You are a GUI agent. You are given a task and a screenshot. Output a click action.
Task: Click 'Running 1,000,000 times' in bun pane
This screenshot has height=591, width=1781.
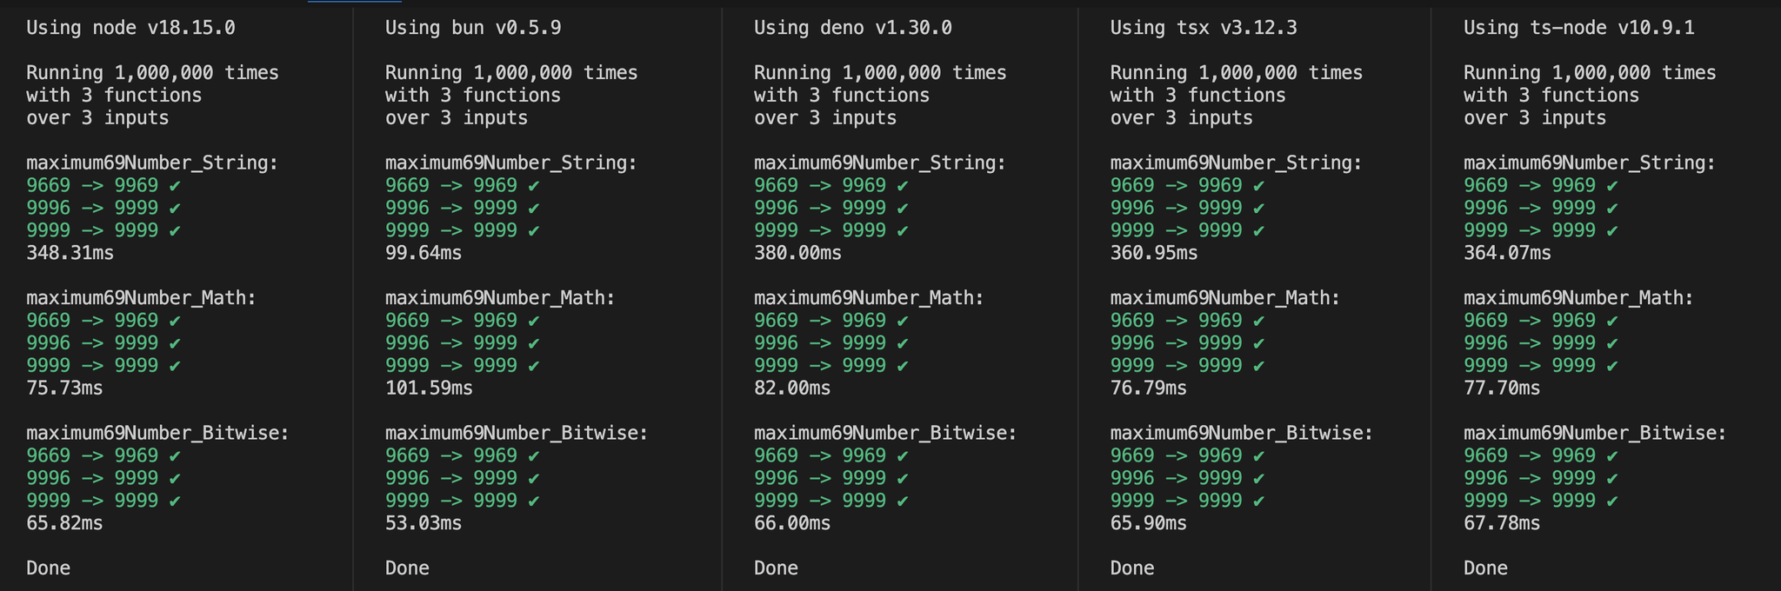pyautogui.click(x=511, y=73)
